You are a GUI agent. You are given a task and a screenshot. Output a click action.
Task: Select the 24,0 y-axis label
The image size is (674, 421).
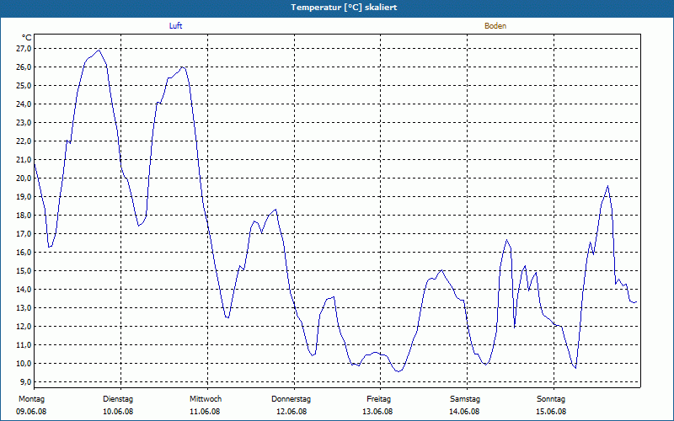tap(24, 104)
